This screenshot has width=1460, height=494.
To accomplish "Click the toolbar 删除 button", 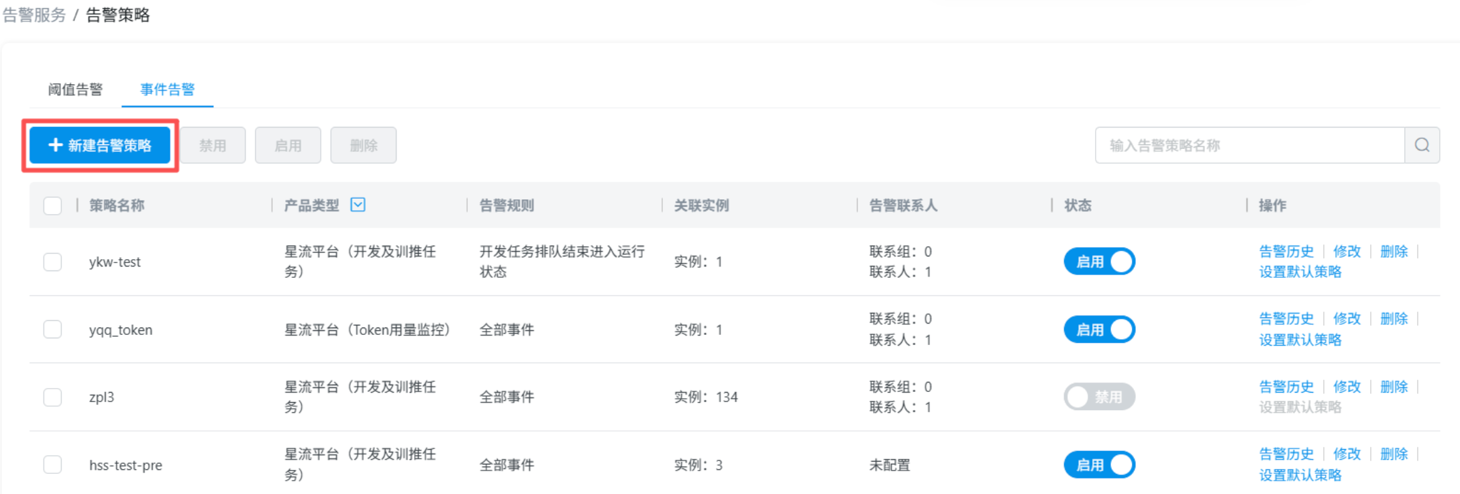I will coord(364,145).
